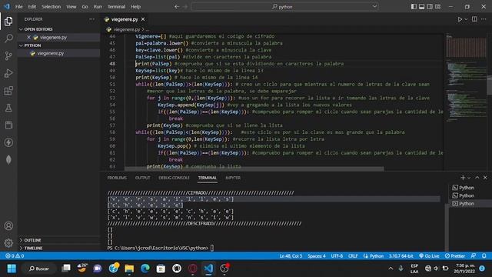Open the Thunder Client lightning icon
The image size is (492, 277).
click(x=8, y=142)
